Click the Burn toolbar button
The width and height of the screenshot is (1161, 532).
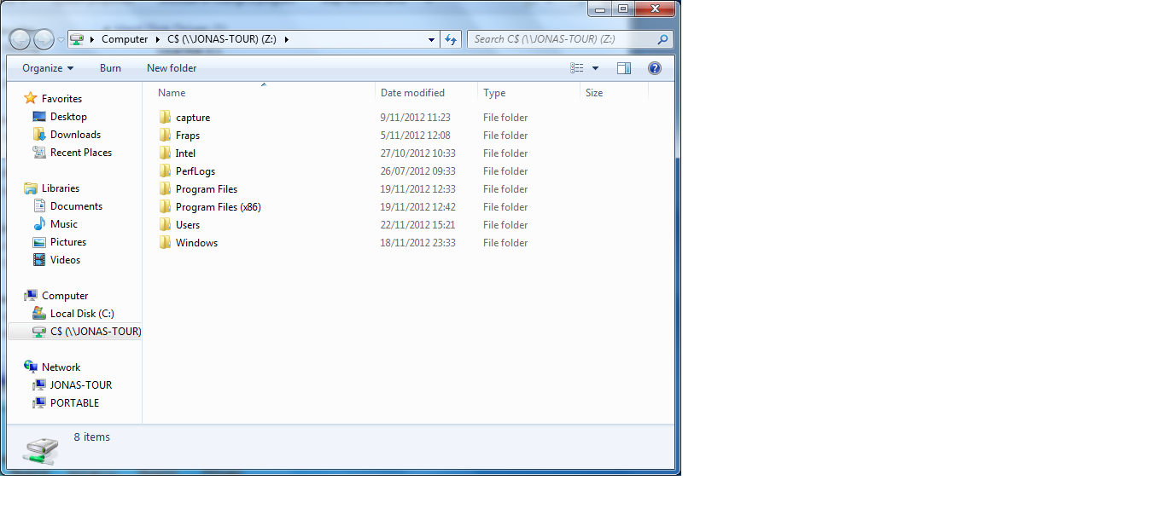pyautogui.click(x=110, y=68)
